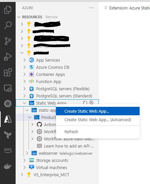Open the Remote Explorer icon
The image size is (150, 184).
pos(8,88)
